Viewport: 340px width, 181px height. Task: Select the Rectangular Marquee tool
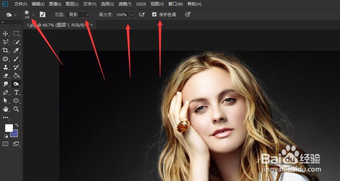16,34
